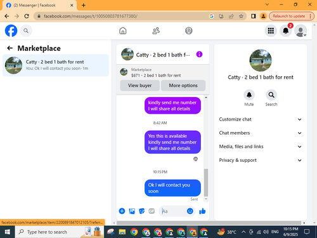This screenshot has width=317, height=238.
Task: Select the Messenger | Facebook browser tab
Action: tap(39, 5)
